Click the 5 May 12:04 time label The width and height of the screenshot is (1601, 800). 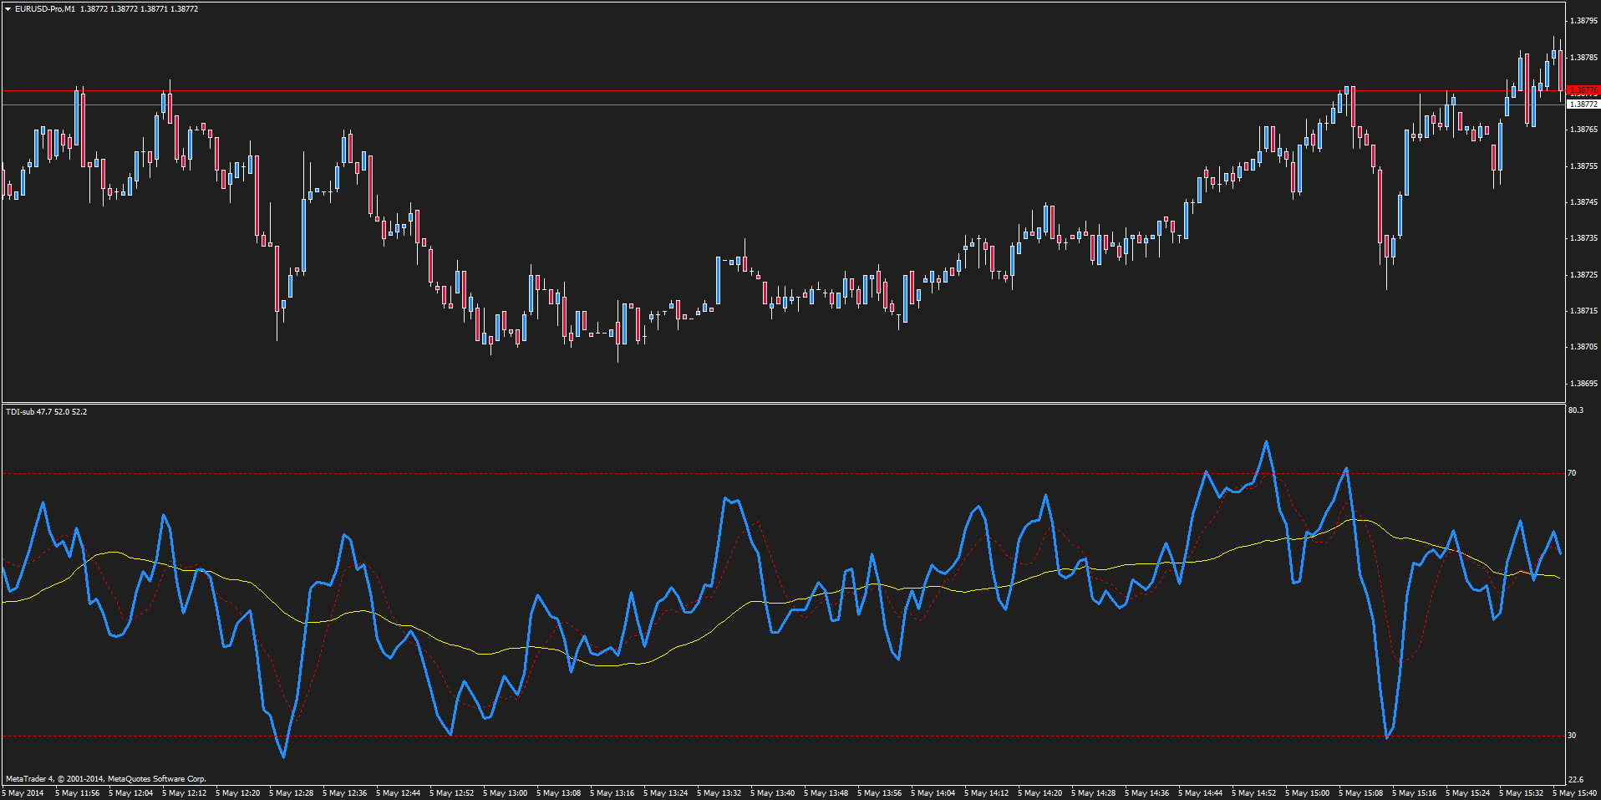[130, 793]
